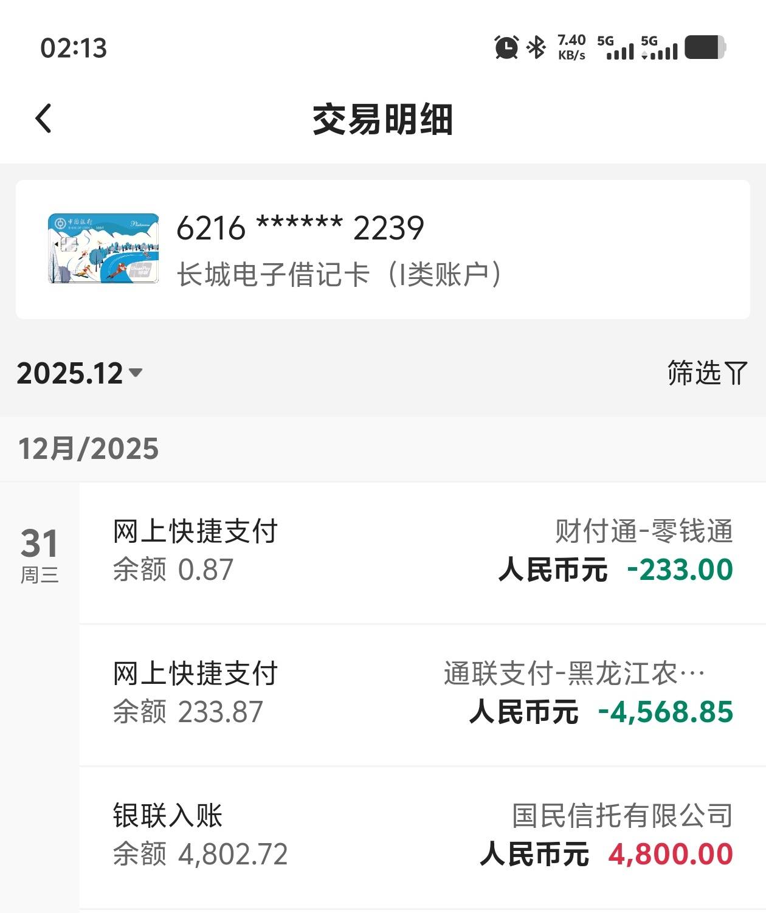Tap the filter funnel icon

(736, 373)
